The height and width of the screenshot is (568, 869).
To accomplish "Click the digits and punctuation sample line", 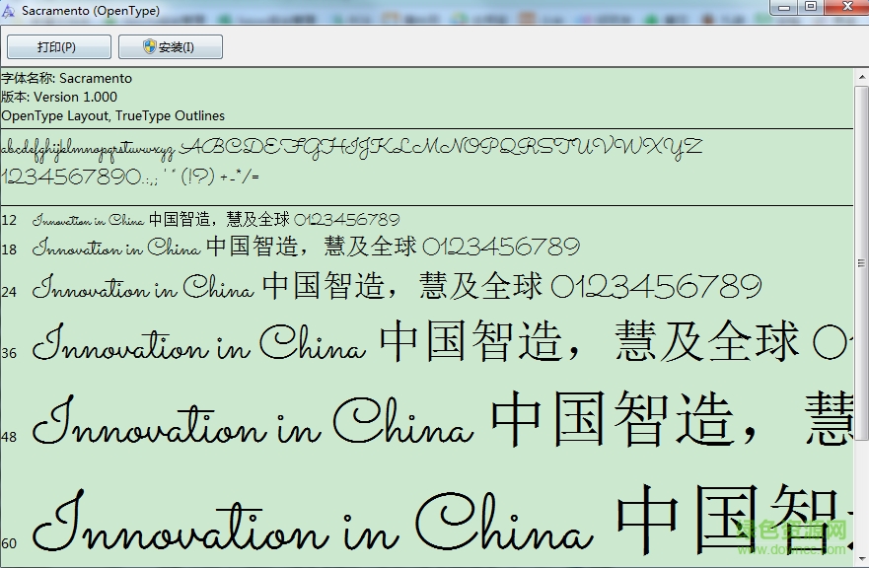I will point(130,177).
